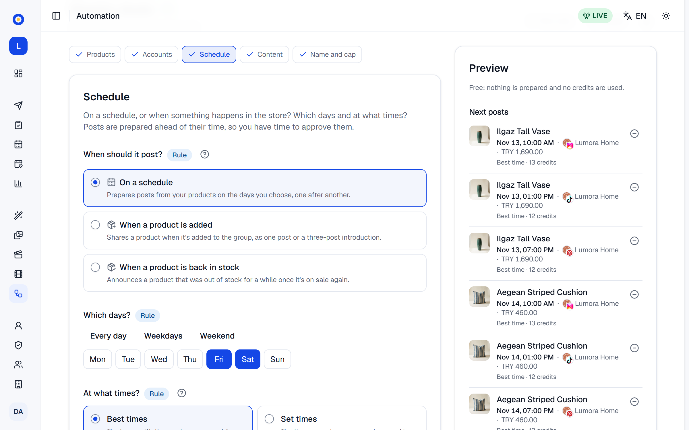The height and width of the screenshot is (430, 689).
Task: Click Lumora Home Pinterest account on Nov 13 07:00 PM post
Action: click(x=591, y=250)
